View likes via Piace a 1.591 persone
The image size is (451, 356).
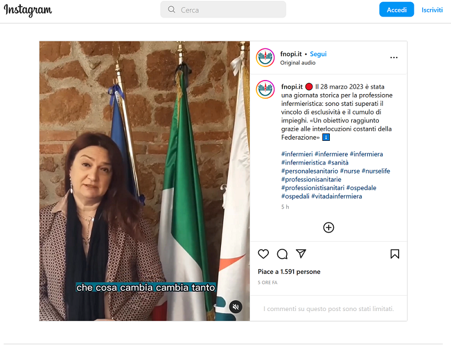289,272
